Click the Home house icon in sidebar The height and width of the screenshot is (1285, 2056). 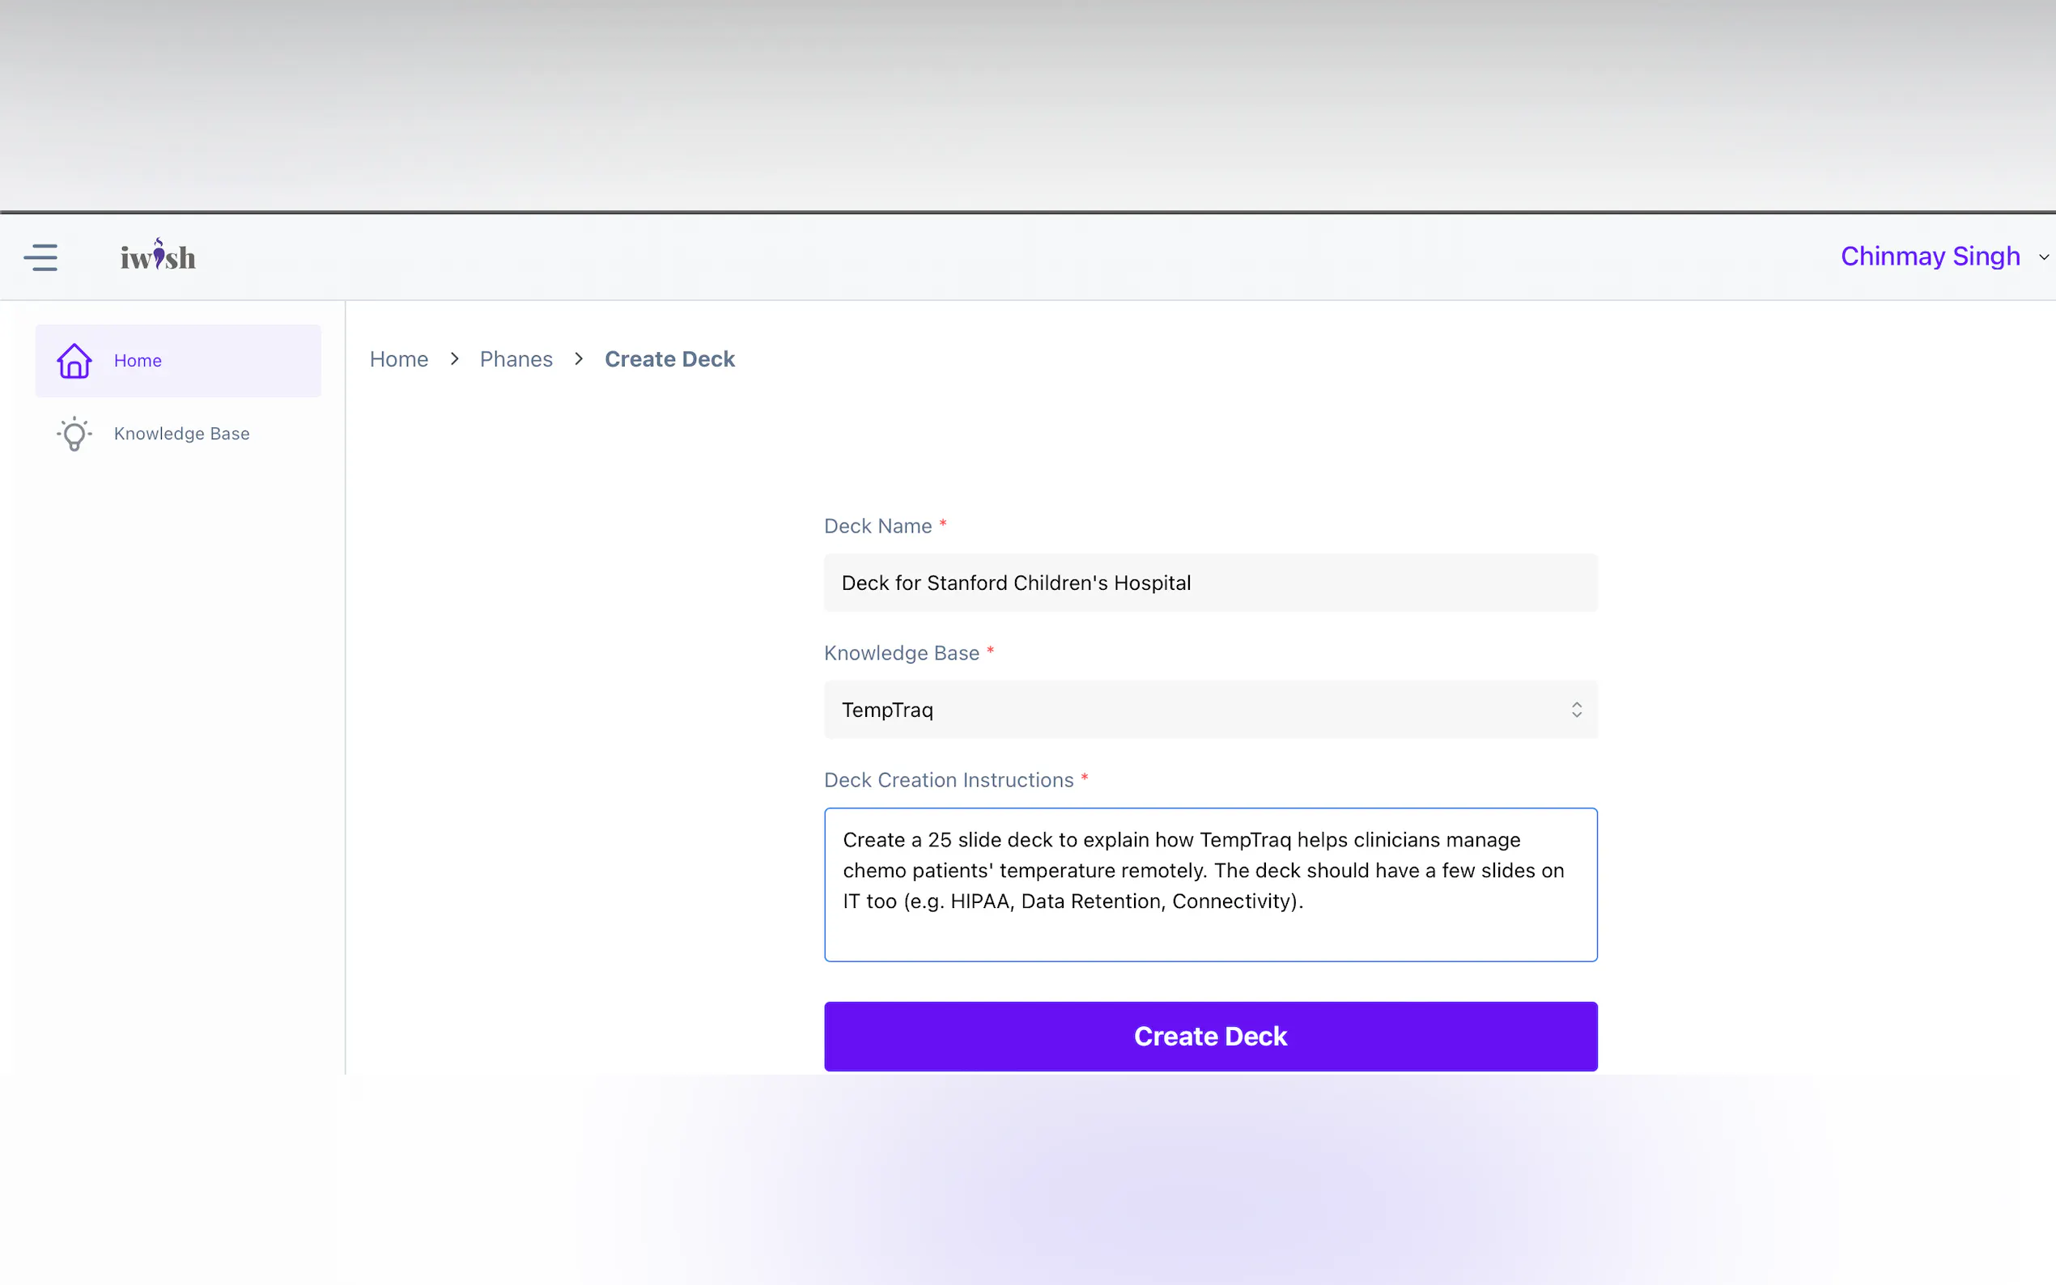click(x=74, y=360)
